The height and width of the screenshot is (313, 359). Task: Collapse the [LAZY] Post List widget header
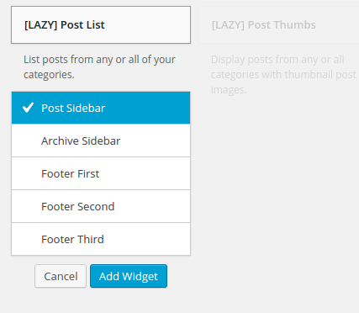pos(101,25)
